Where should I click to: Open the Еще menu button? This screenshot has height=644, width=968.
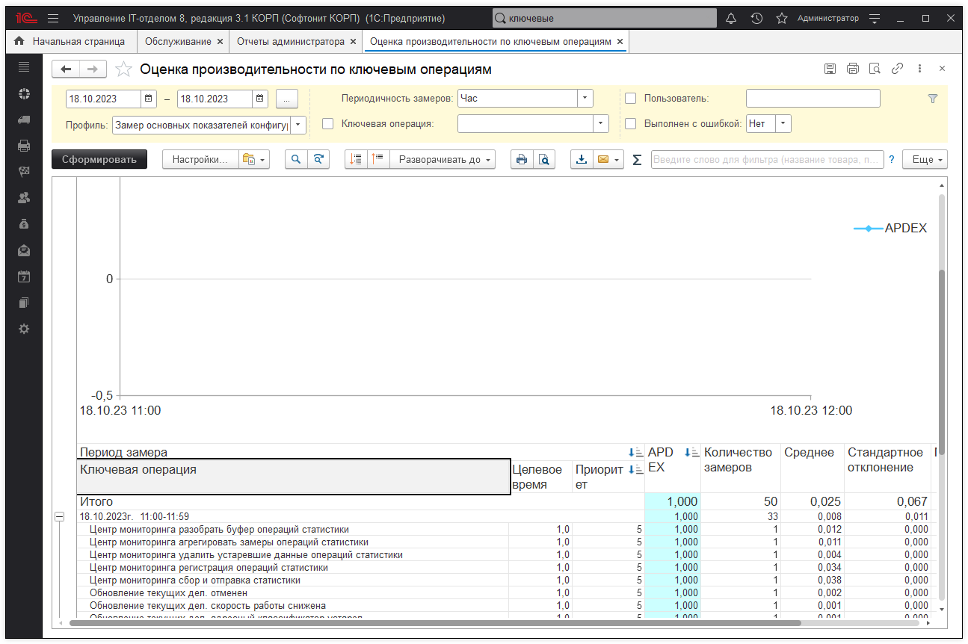[x=925, y=160]
